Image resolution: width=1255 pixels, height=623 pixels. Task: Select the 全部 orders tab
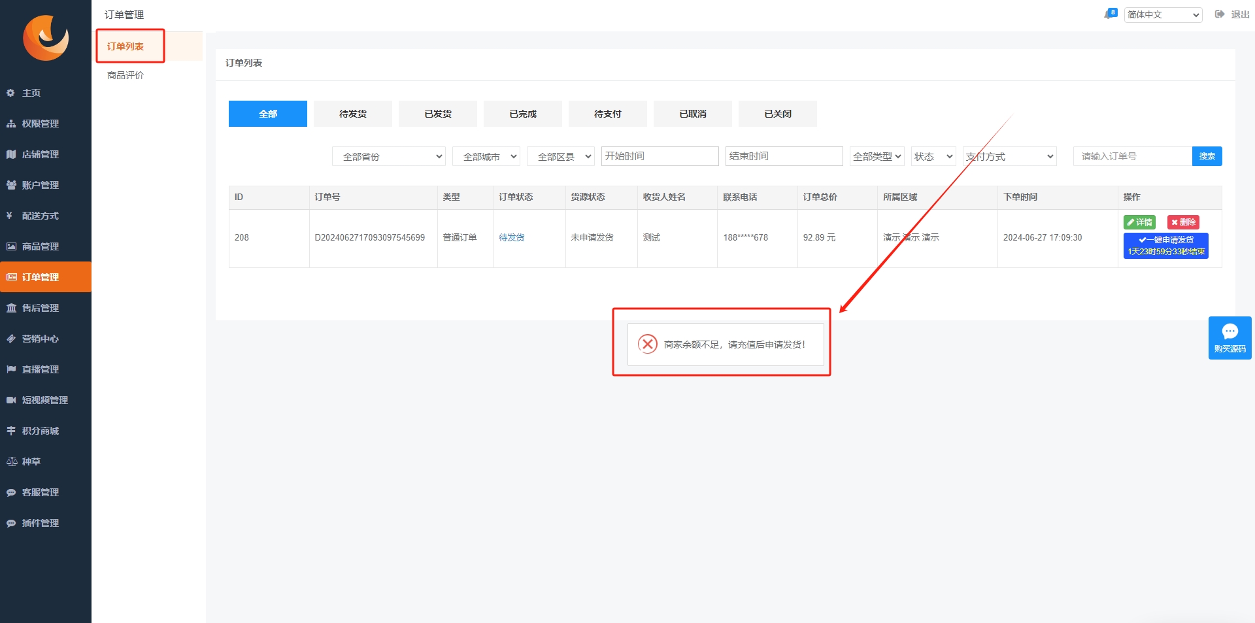point(268,114)
